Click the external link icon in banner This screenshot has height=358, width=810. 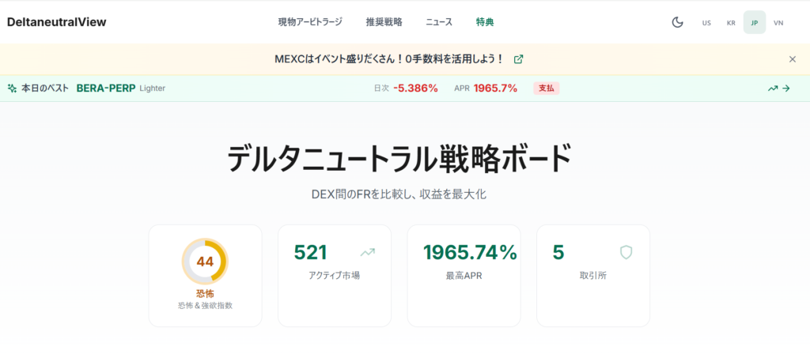pos(518,59)
